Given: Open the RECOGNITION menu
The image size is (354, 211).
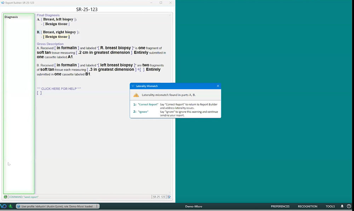Looking at the screenshot, I should tap(307, 206).
